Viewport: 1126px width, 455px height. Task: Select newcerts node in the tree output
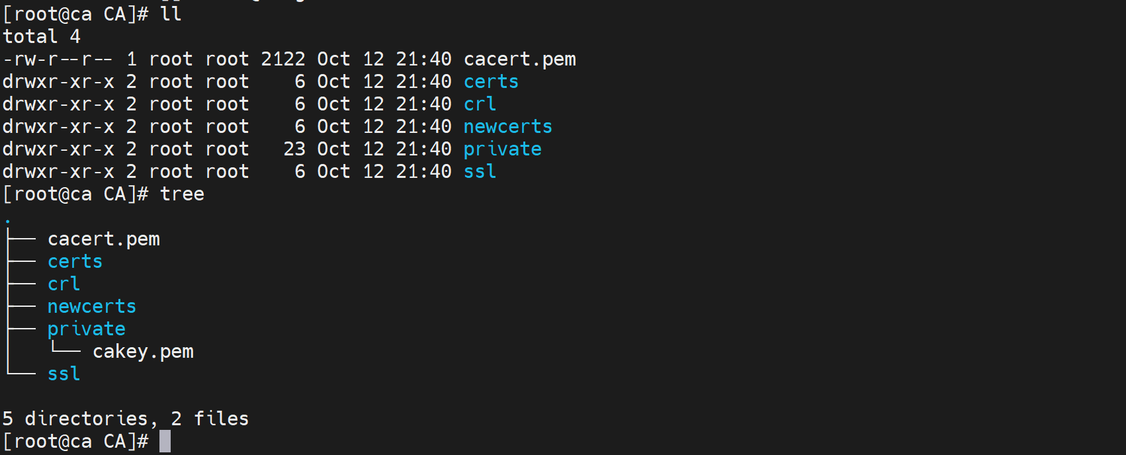[x=92, y=307]
